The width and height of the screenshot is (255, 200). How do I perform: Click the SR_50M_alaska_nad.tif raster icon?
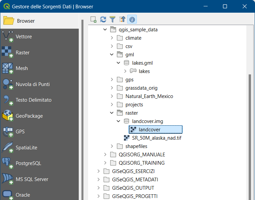coord(126,138)
